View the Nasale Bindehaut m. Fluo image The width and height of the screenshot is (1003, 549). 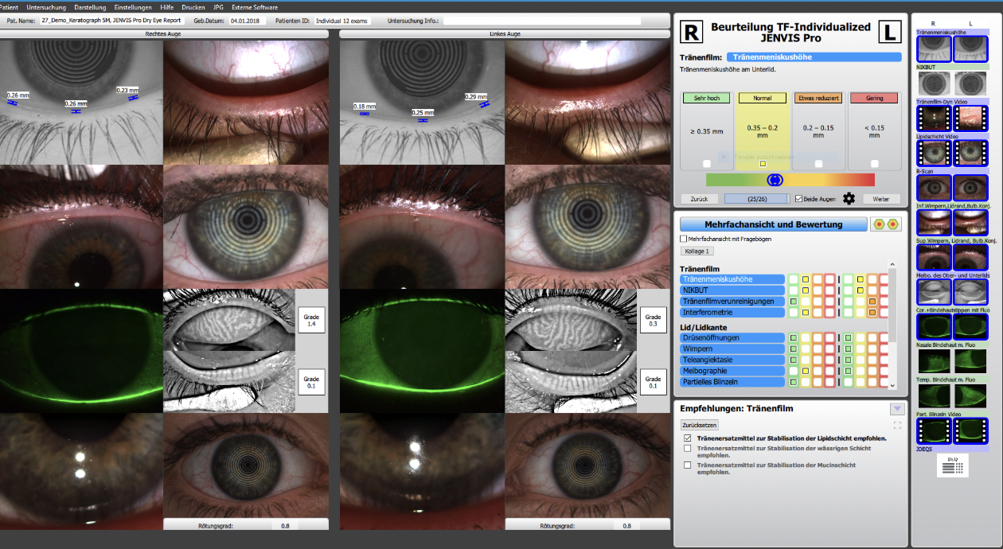tap(933, 362)
